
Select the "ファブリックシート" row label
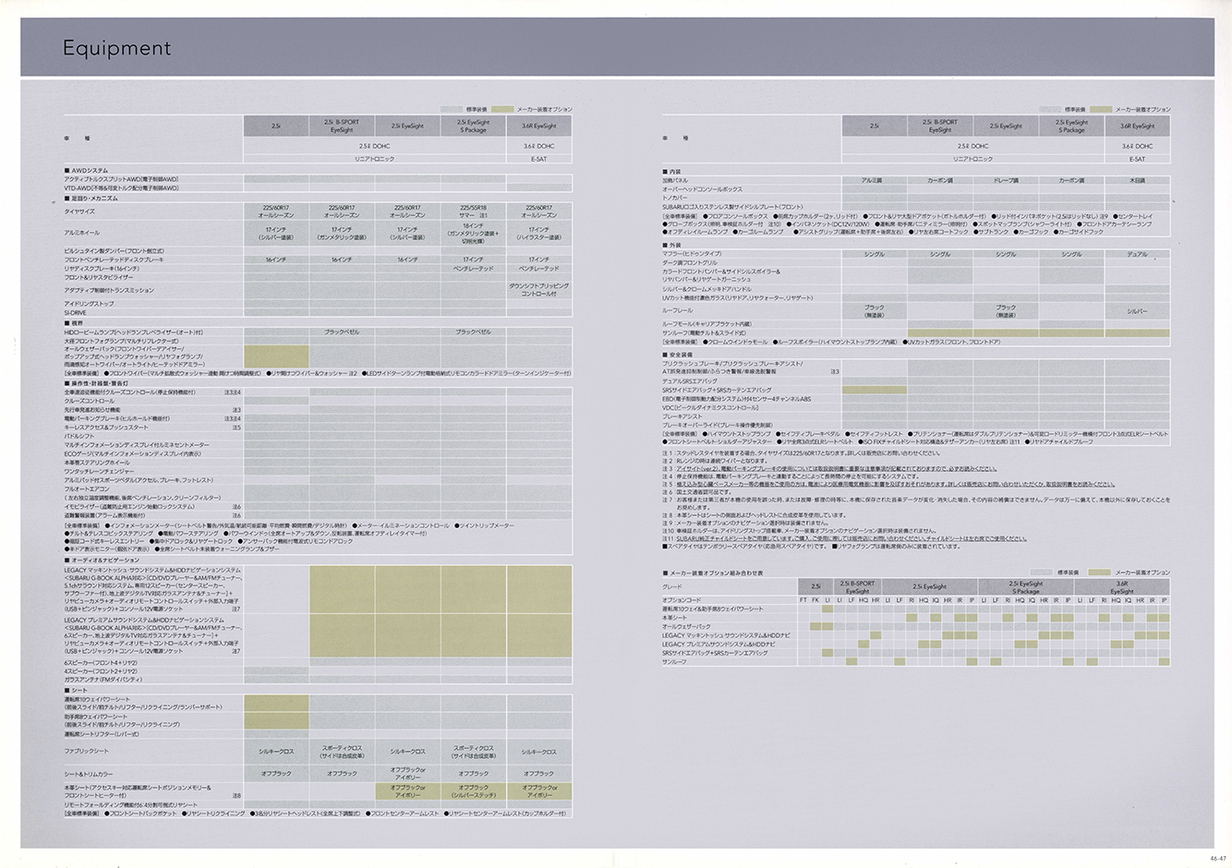pyautogui.click(x=87, y=752)
